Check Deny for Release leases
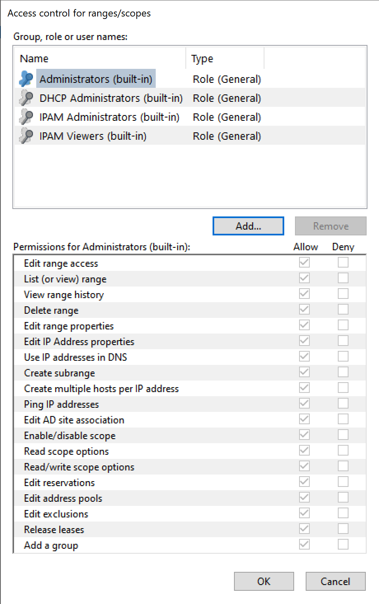 (343, 529)
